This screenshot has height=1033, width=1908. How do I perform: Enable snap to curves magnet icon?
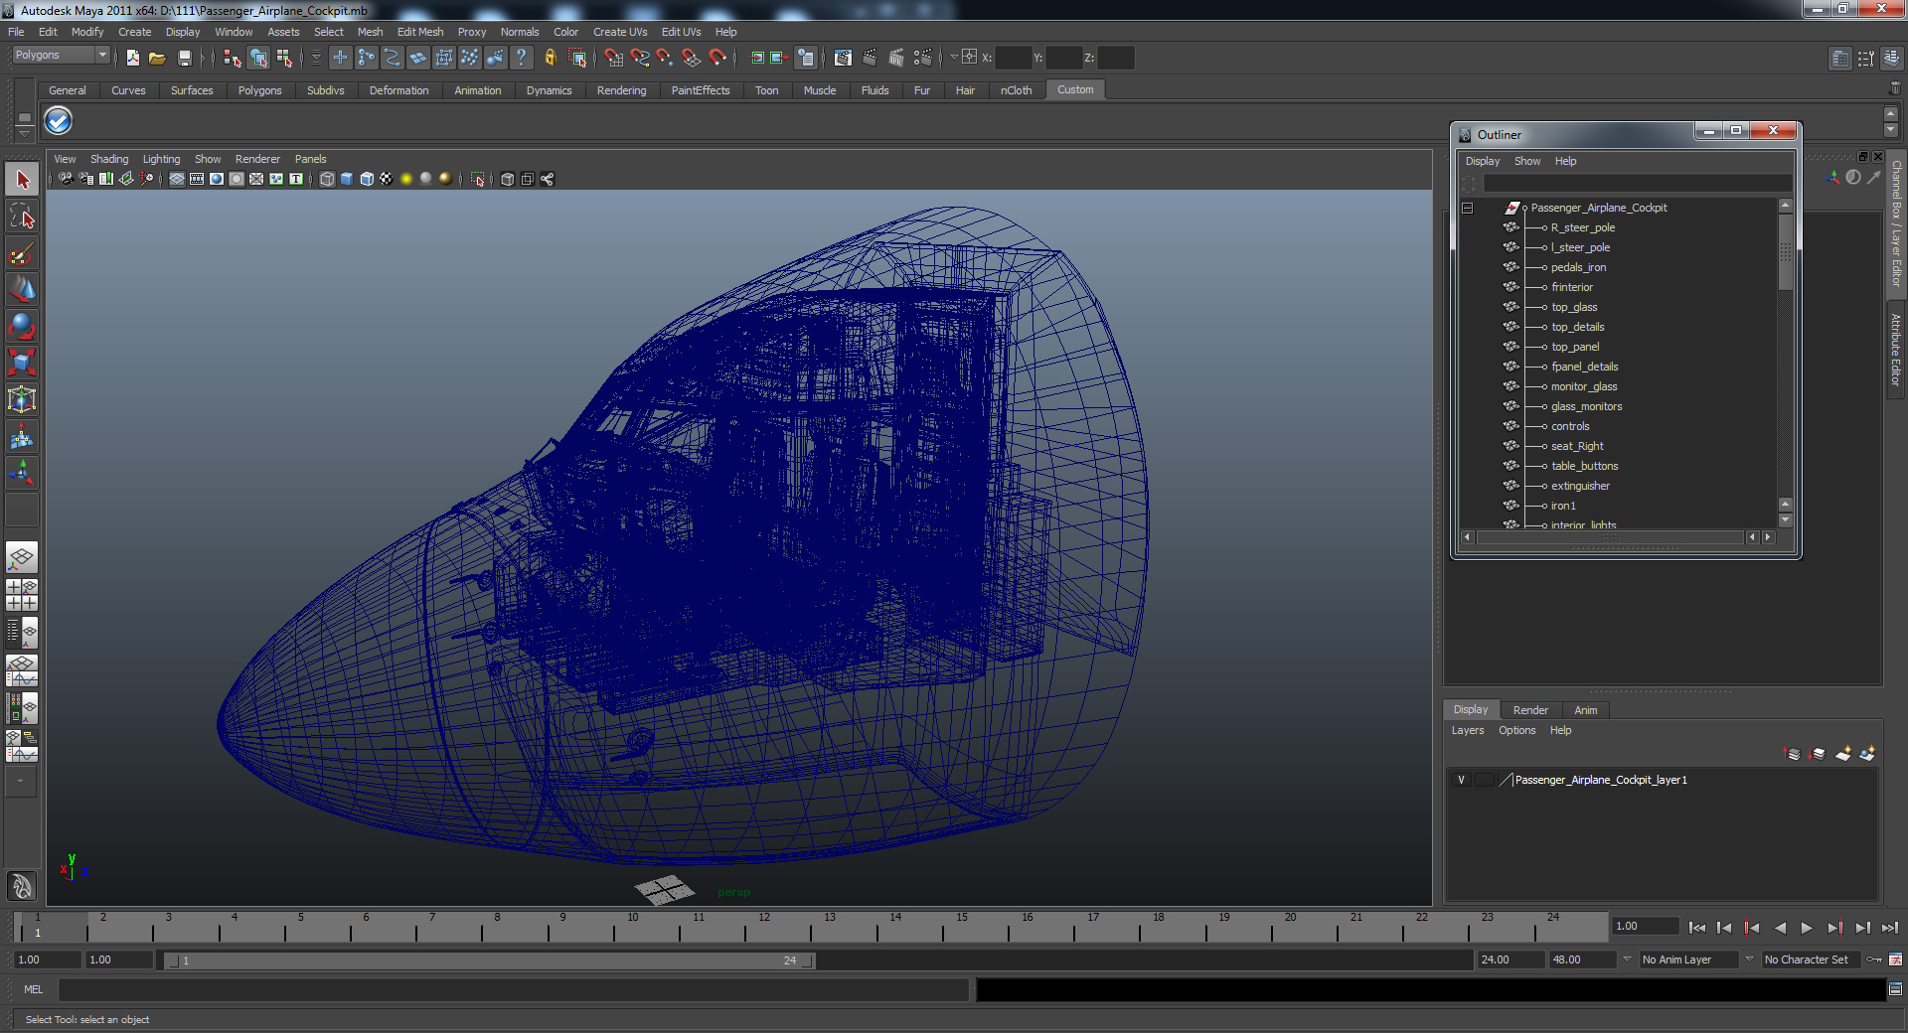coord(640,58)
